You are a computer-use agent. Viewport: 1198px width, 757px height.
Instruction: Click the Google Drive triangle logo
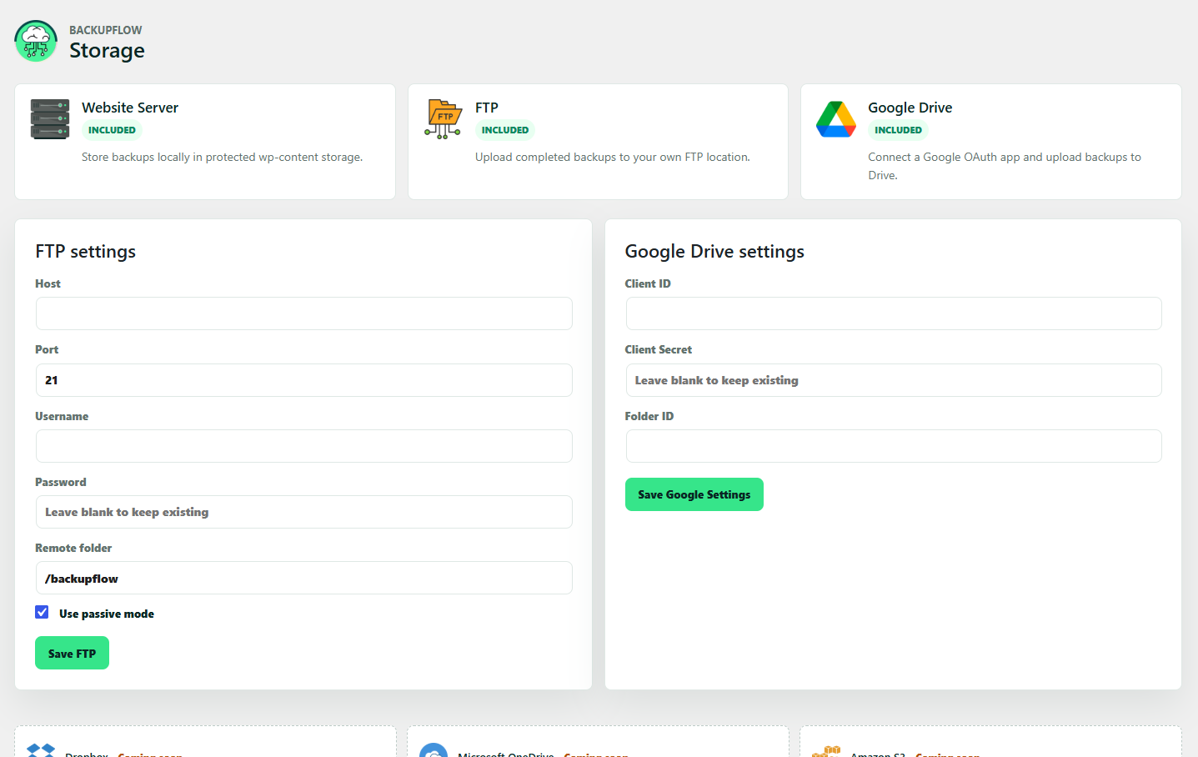836,119
